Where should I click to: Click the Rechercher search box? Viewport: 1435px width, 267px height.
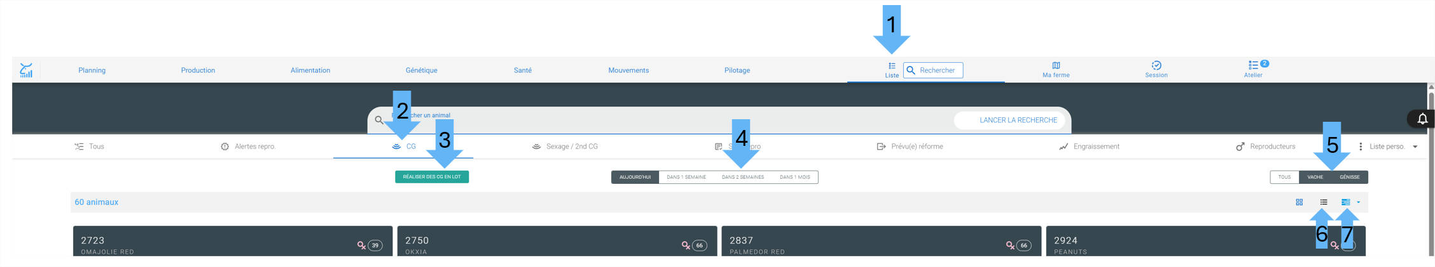[933, 70]
